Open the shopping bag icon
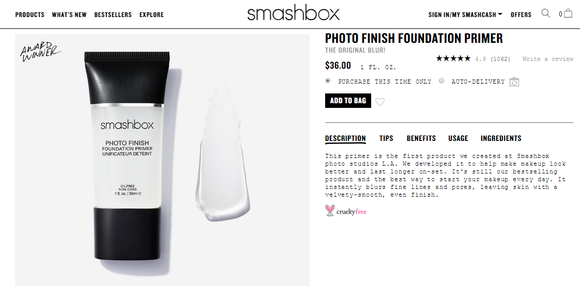The height and width of the screenshot is (286, 580). click(x=568, y=14)
